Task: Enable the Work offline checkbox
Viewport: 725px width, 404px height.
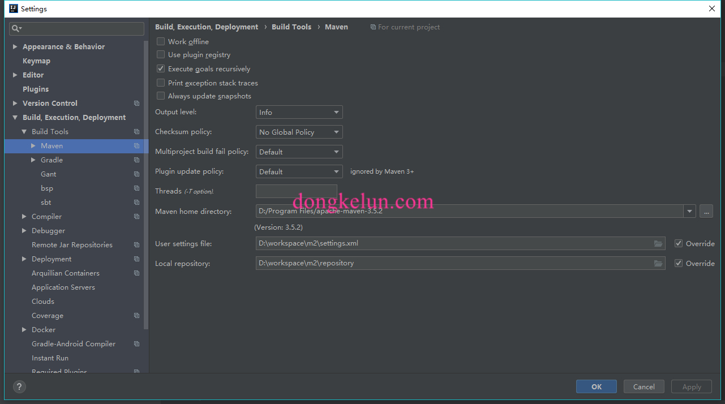Action: coord(161,41)
